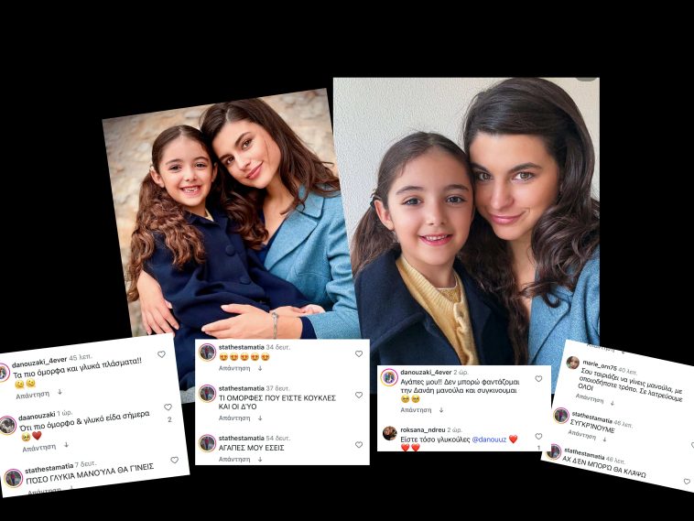Expand arrow beside Απάντηση under 34 δευτ. comment
The image size is (694, 521).
click(x=260, y=368)
